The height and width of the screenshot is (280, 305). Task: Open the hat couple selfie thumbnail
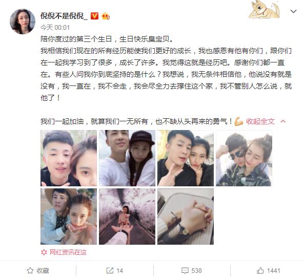[127, 158]
